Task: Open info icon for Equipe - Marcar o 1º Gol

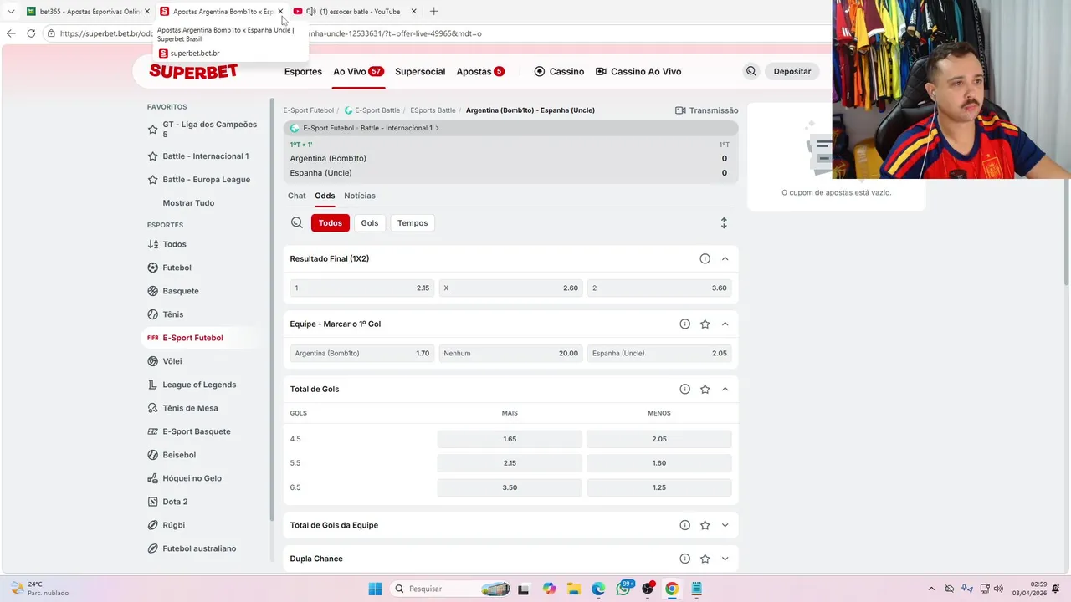Action: (x=684, y=324)
